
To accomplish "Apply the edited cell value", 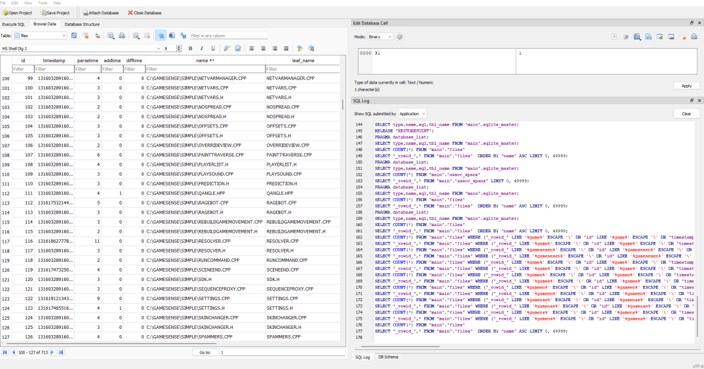I will [x=686, y=86].
